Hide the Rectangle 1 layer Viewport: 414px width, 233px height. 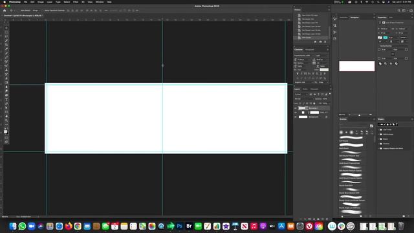point(296,108)
